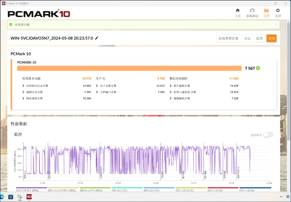
Task: Click the 常用基本功能 group heading
Action: click(31, 79)
